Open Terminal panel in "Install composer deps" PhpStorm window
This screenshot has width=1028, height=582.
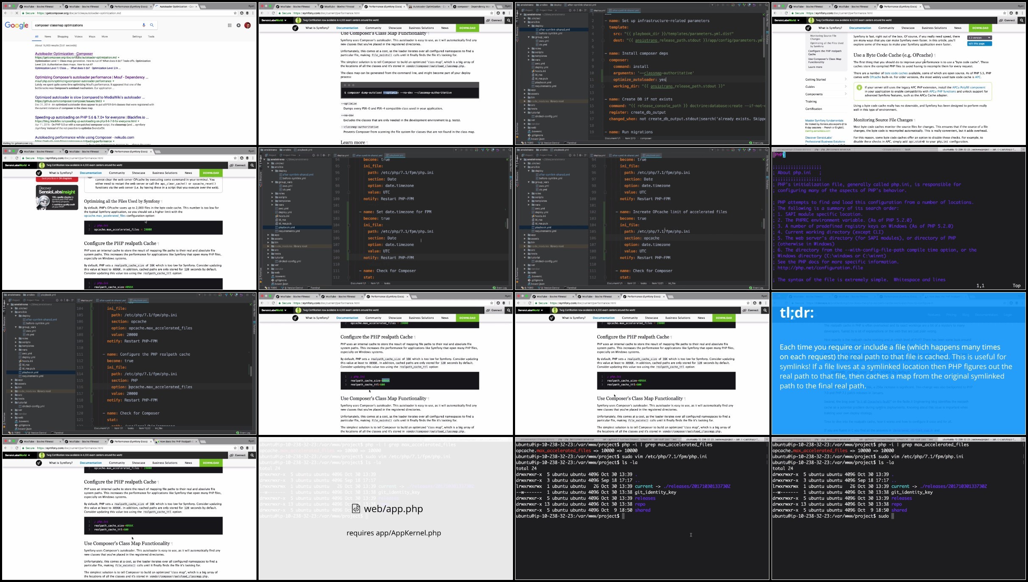point(570,143)
